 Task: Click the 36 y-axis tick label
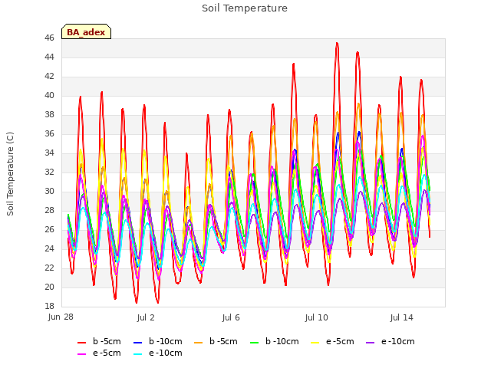point(49,133)
